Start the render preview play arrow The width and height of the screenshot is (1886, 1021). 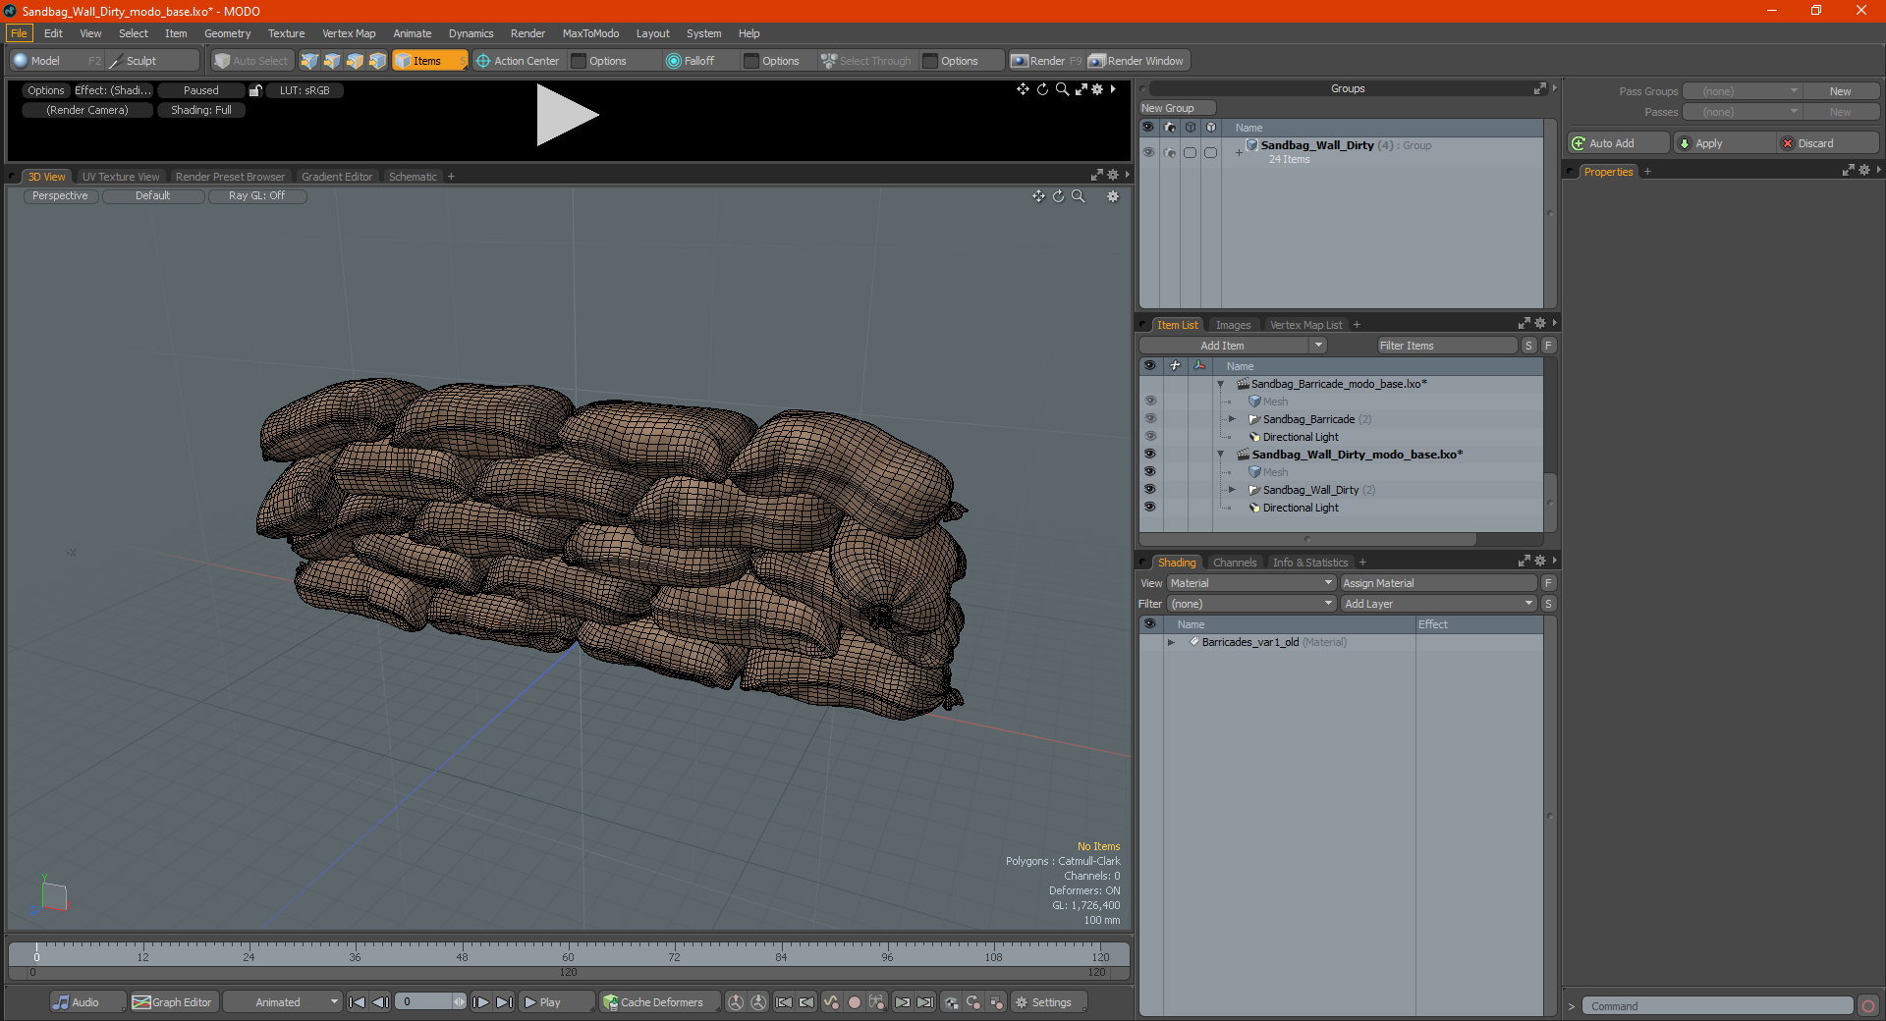point(567,115)
